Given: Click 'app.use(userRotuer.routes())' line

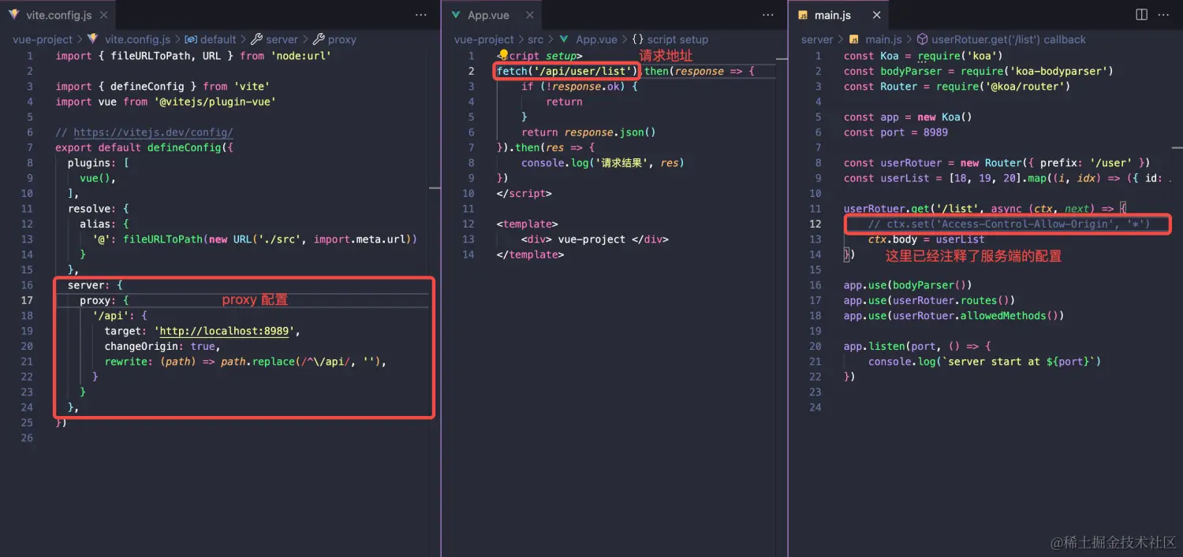Looking at the screenshot, I should coord(930,300).
